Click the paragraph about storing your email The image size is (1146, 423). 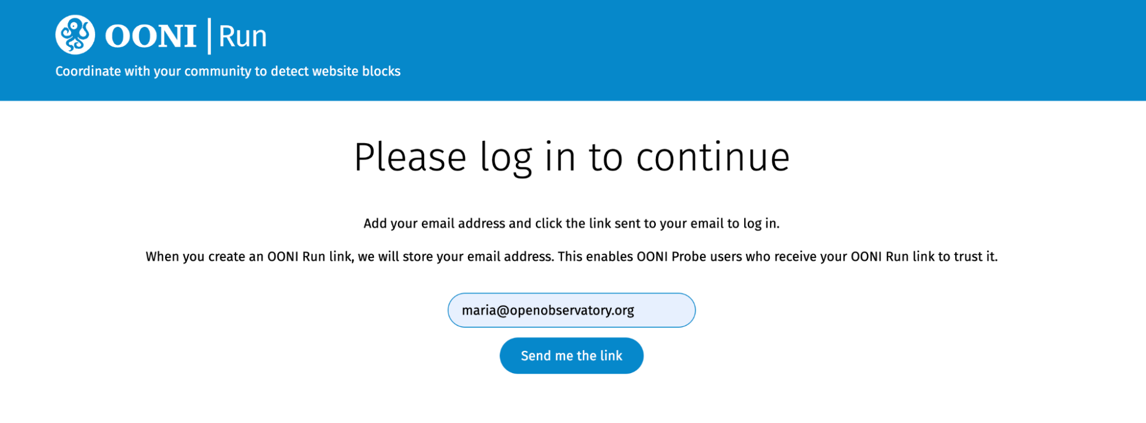(571, 256)
